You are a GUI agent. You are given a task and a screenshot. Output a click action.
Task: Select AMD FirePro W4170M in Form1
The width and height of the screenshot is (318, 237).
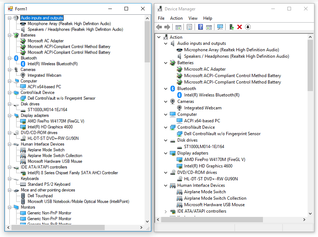[56, 121]
